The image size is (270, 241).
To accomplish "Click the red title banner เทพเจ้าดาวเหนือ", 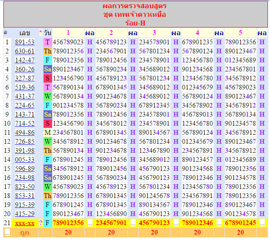I will 135,15.
